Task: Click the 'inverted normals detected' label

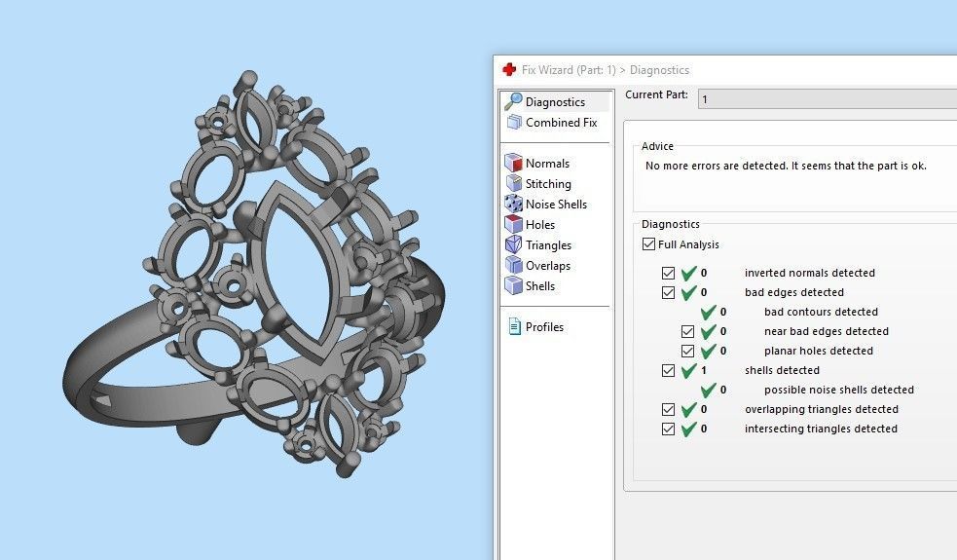Action: [810, 273]
